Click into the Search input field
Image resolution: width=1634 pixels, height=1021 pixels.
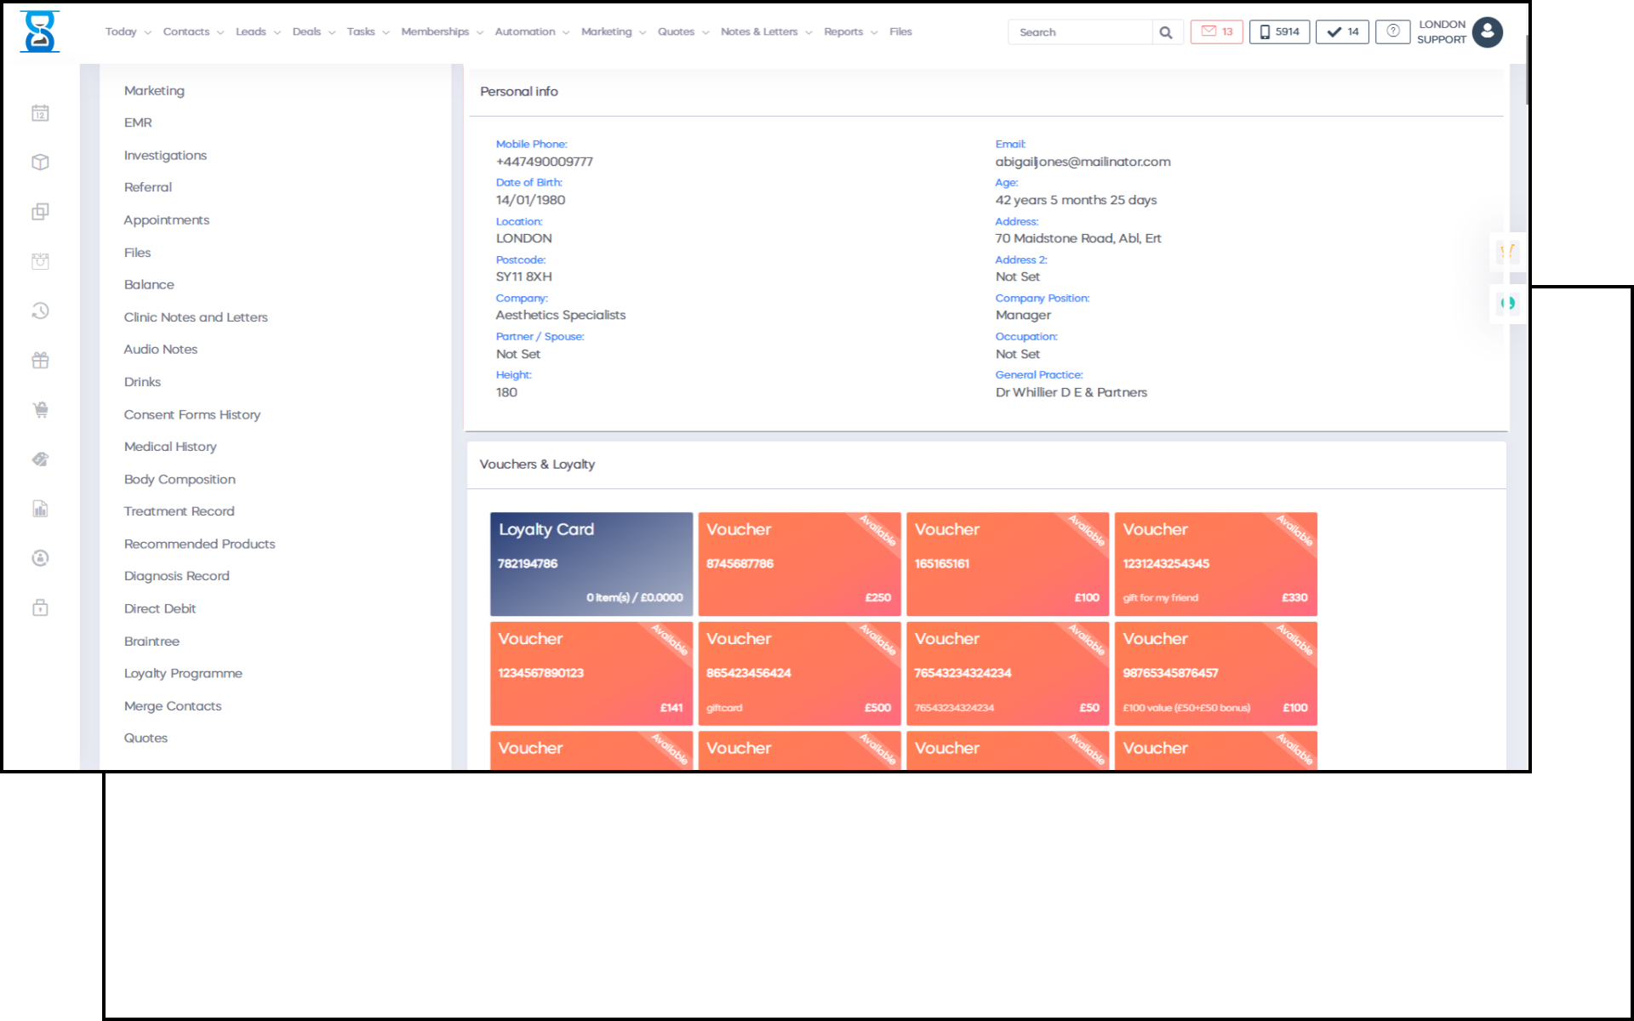(1079, 32)
